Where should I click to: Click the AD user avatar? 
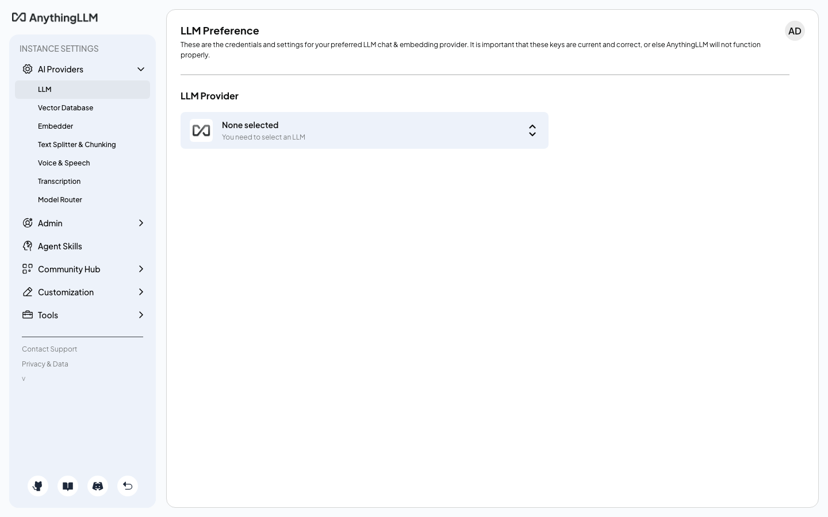tap(795, 31)
